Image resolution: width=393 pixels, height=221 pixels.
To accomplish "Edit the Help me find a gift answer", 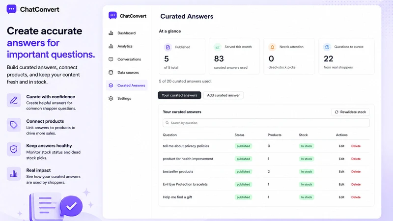I will 341,197.
